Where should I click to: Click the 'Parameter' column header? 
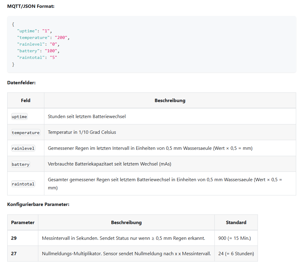click(23, 223)
